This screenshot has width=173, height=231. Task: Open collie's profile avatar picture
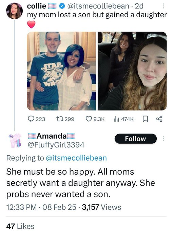pyautogui.click(x=14, y=11)
